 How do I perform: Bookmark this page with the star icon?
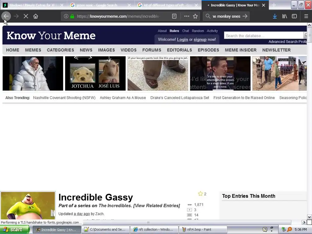tap(195, 16)
